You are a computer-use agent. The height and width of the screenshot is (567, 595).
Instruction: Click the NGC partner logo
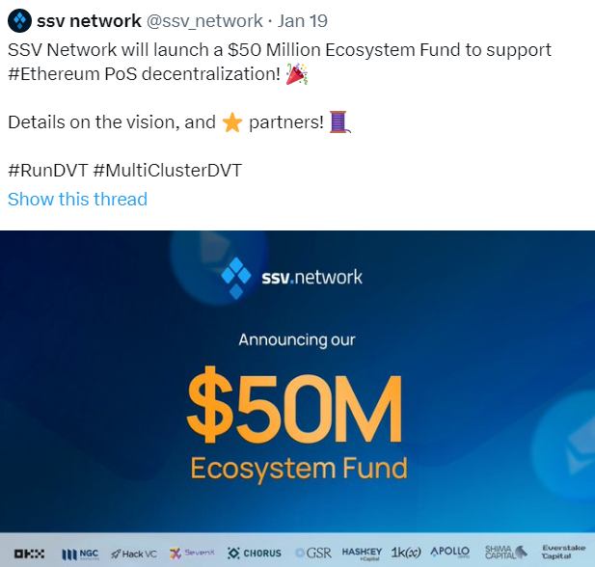(80, 554)
